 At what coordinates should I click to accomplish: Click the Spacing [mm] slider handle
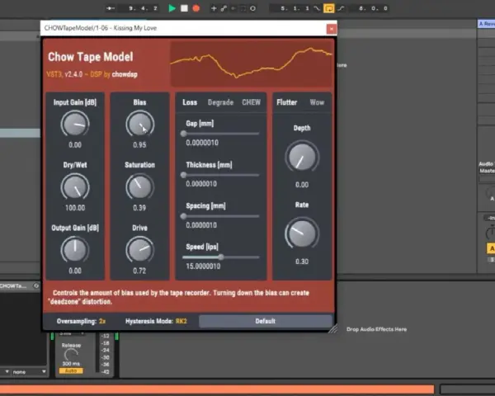pos(183,216)
